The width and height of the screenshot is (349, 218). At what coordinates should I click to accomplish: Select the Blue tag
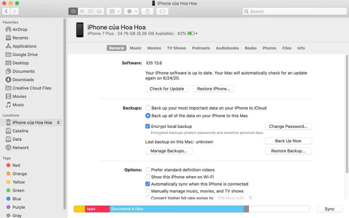click(x=14, y=199)
